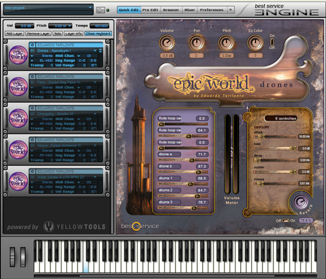Click the Eq Color knob
The image size is (326, 279).
coord(256,43)
